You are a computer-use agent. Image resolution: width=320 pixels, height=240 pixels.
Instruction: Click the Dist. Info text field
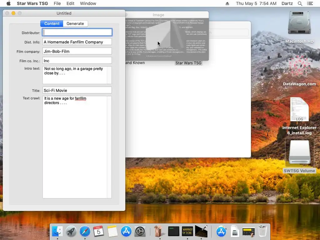tap(77, 42)
